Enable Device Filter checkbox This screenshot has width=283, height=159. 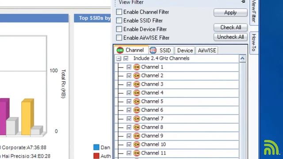point(119,29)
